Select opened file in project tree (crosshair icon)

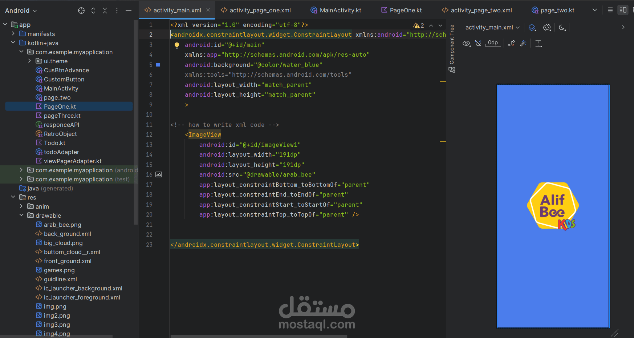[81, 11]
